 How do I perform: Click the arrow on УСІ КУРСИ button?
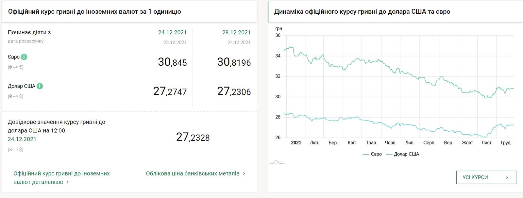pos(507,177)
